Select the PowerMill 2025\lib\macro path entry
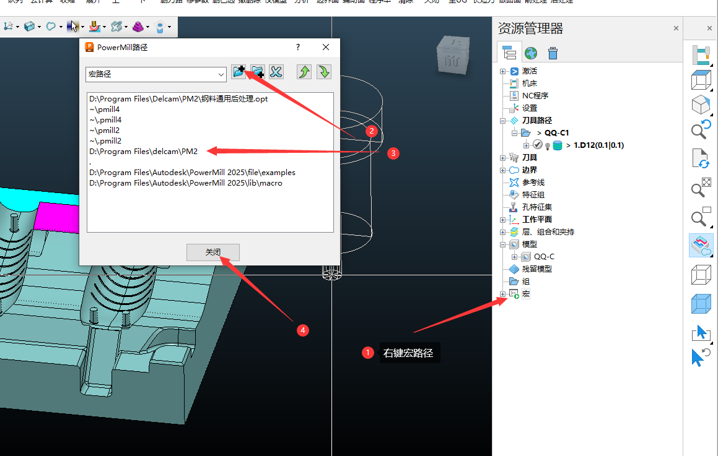The width and height of the screenshot is (718, 456). coord(186,183)
